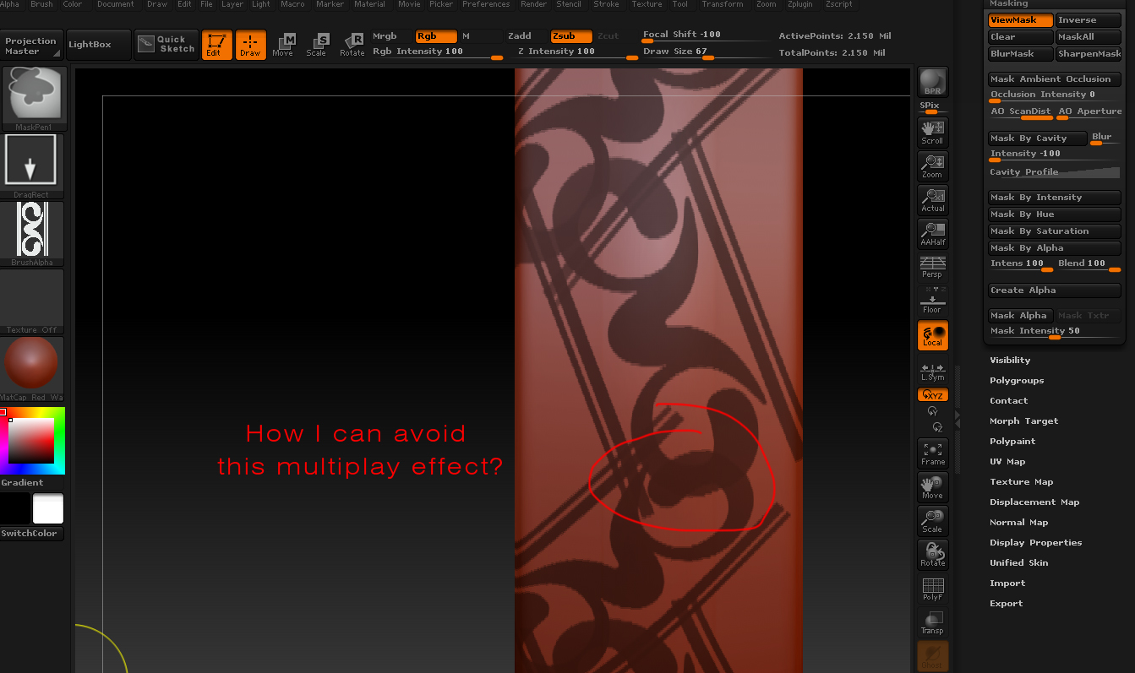
Task: Click the Rotate icon on the right shelf
Action: 933,555
